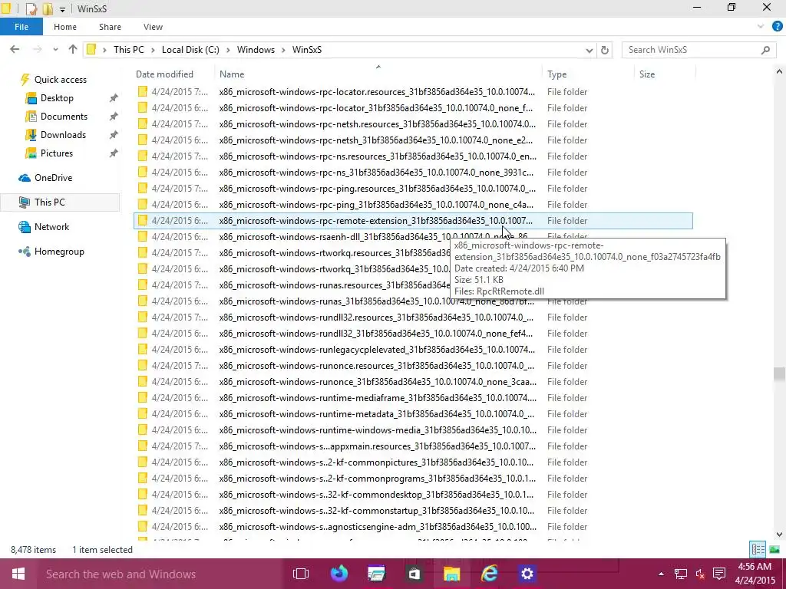Expand the ribbon with the chevron
Screen dimensions: 786x589
[x=761, y=27]
